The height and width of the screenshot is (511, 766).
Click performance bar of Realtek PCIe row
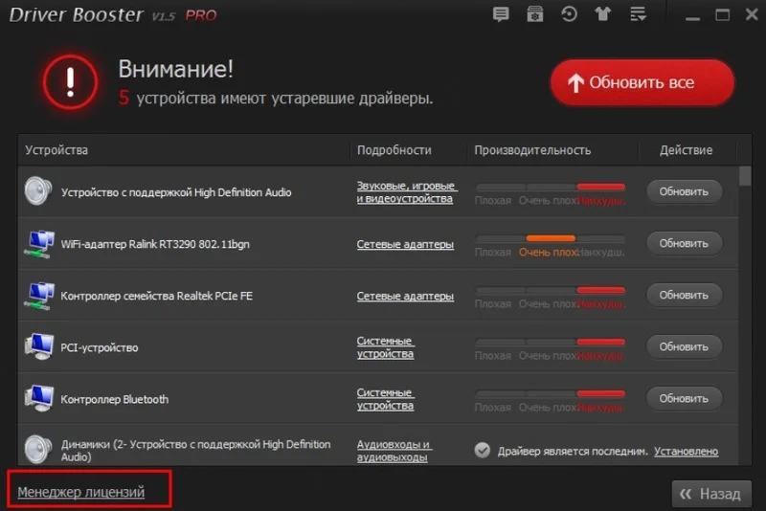pyautogui.click(x=550, y=290)
